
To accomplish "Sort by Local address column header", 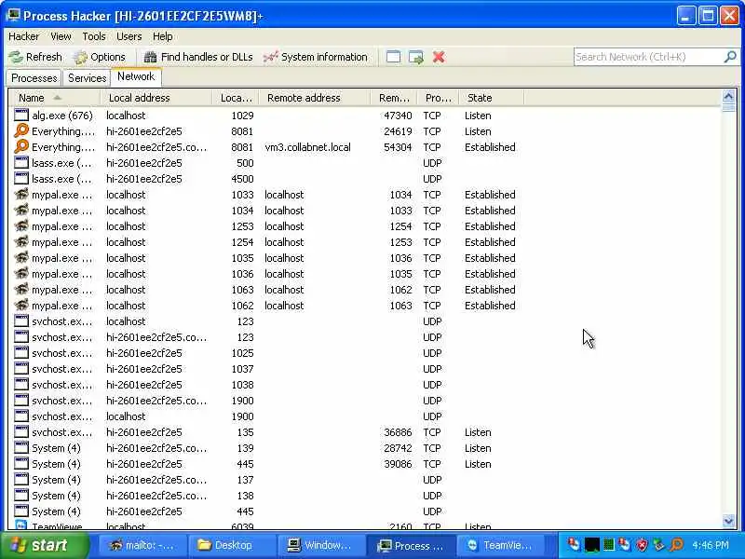I will [x=156, y=98].
